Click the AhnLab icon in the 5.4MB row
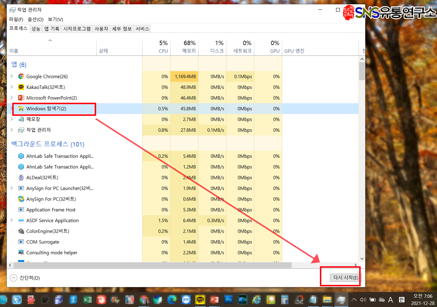Image resolution: width=437 pixels, height=307 pixels. 21,156
